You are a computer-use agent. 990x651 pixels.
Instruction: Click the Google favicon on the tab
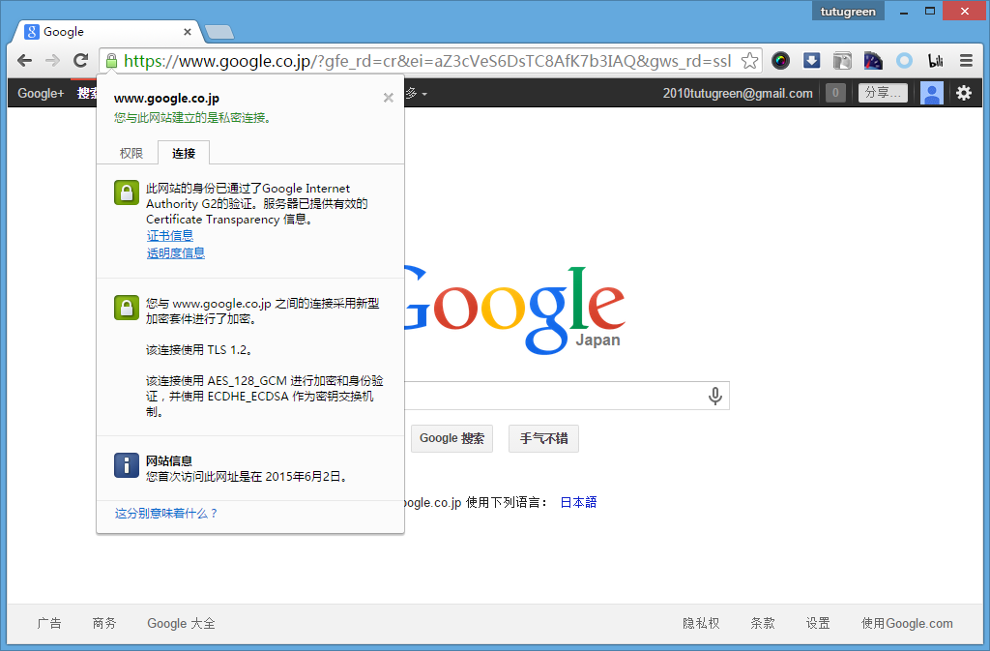(x=32, y=32)
